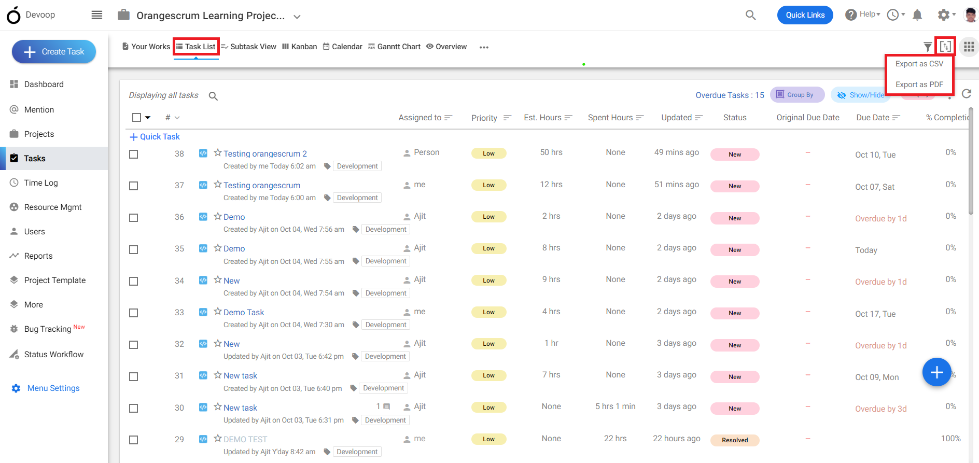Open task Demo Task
The image size is (979, 463).
pos(244,313)
